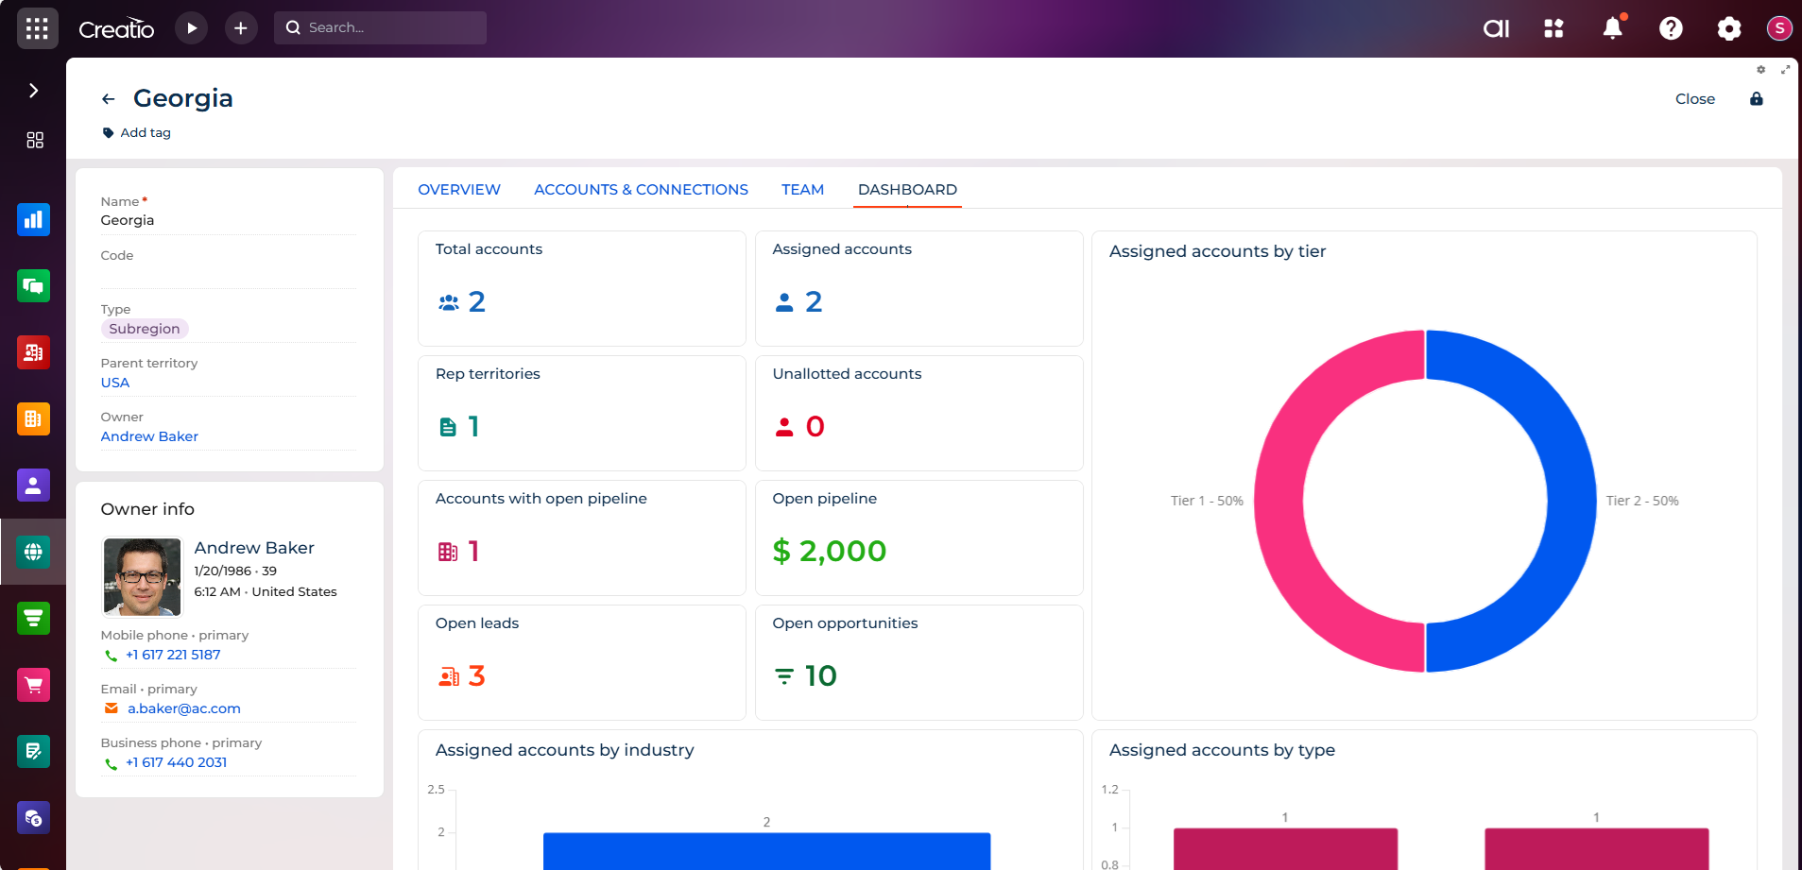This screenshot has height=870, width=1802.
Task: Open the apps grid launcher next to AI
Action: (1553, 28)
